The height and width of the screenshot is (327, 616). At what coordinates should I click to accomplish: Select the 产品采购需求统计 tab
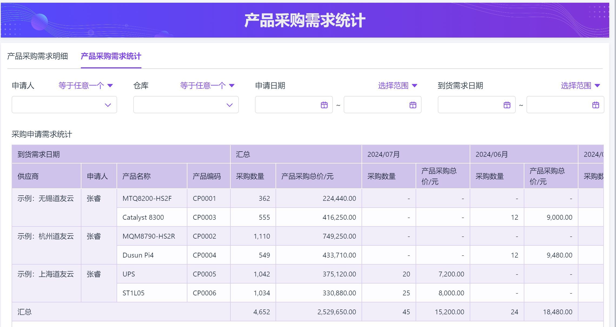pos(111,56)
